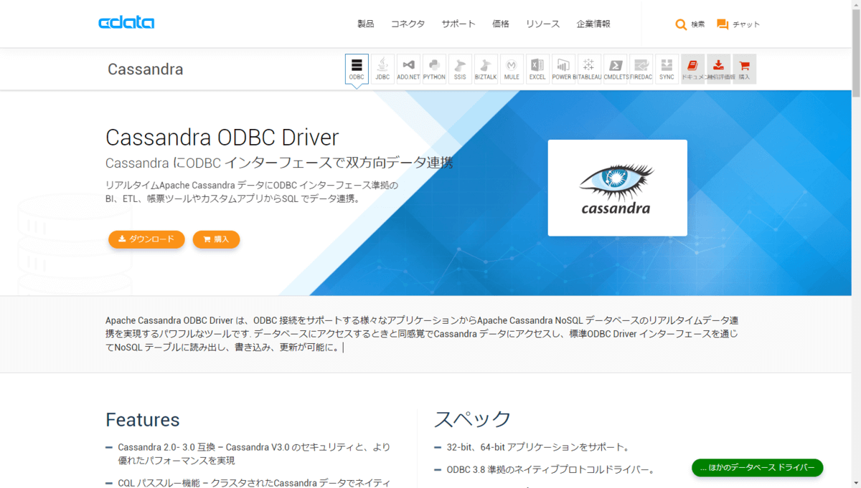Open the Tableau connector icon

589,69
